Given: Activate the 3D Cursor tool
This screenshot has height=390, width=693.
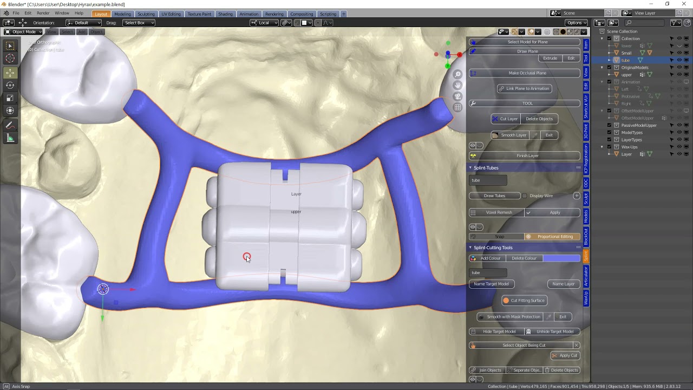Looking at the screenshot, I should click(x=10, y=58).
